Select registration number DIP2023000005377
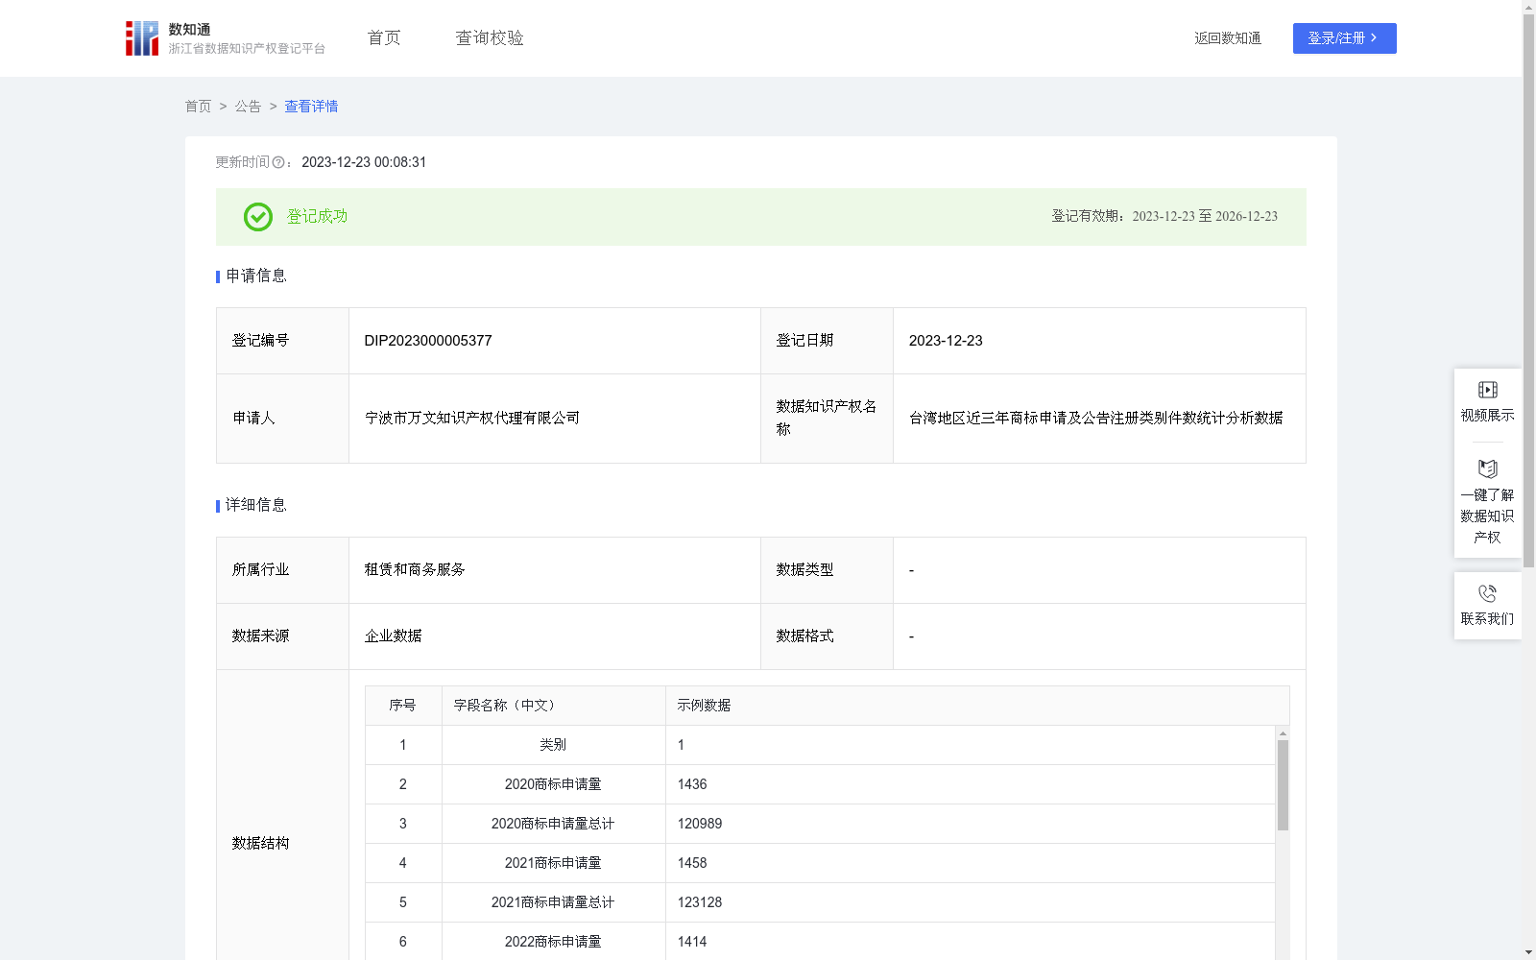Screen dimensions: 1536x960 [x=428, y=341]
